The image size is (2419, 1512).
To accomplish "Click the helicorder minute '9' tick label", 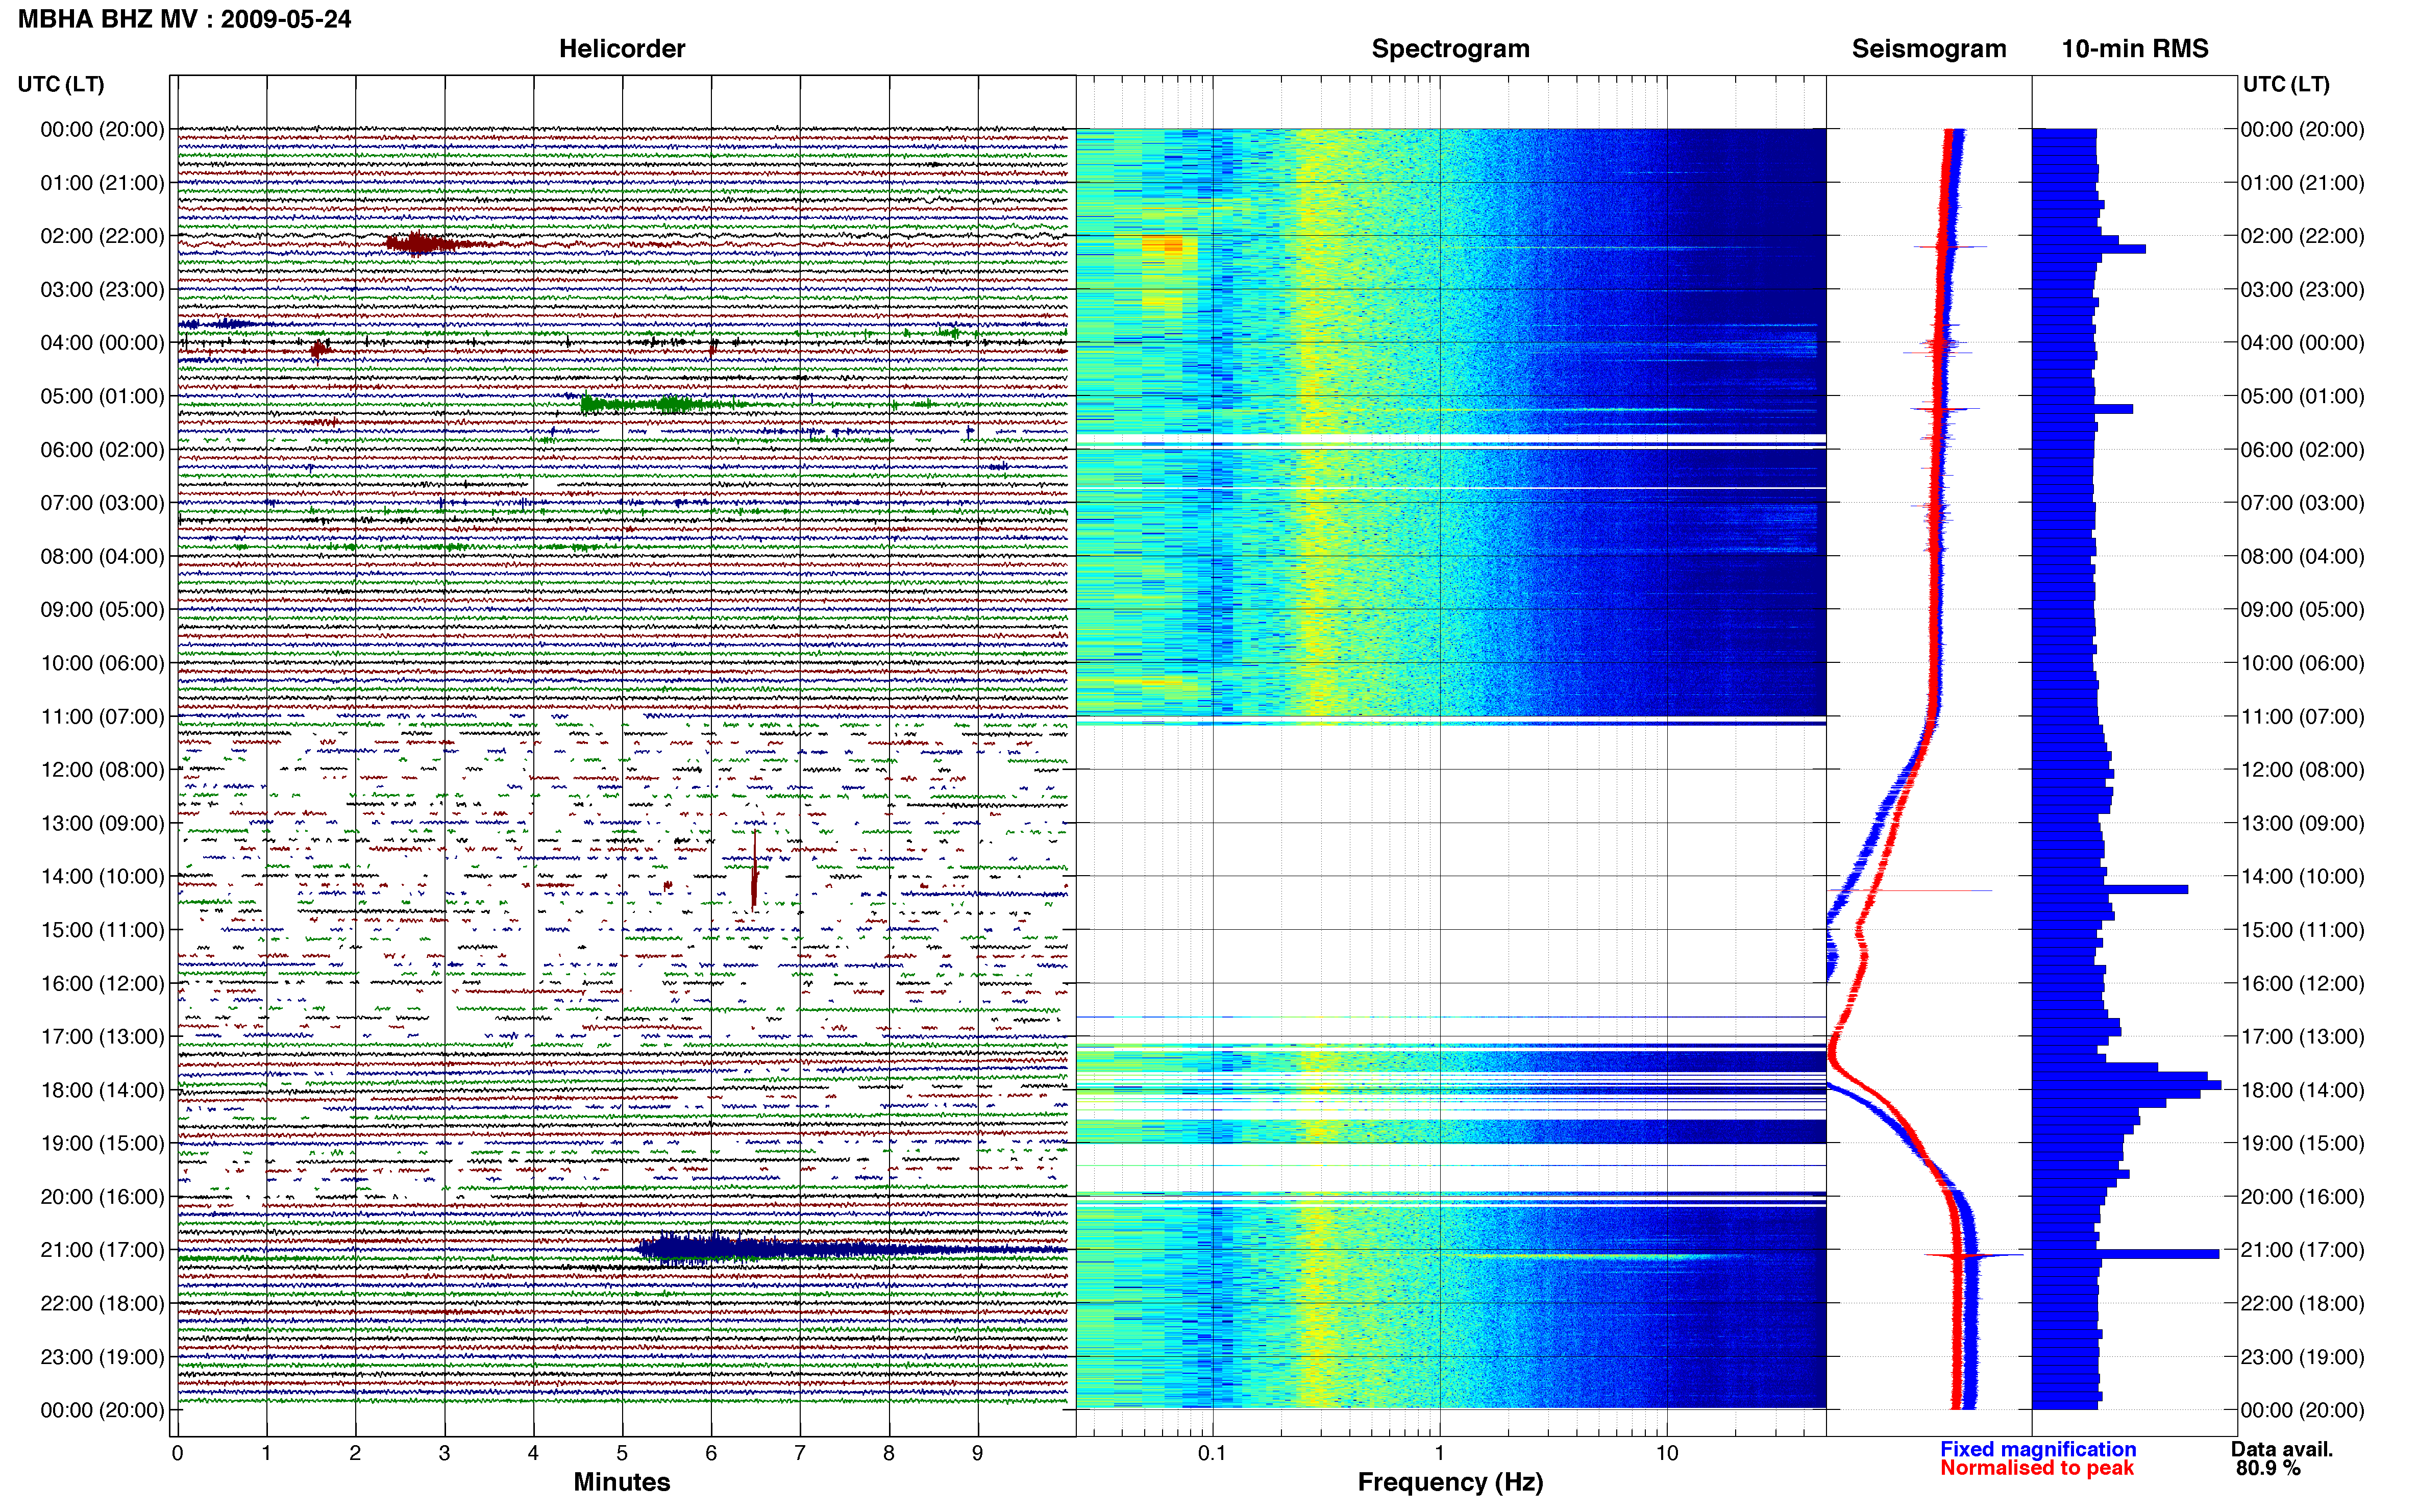I will pyautogui.click(x=977, y=1453).
